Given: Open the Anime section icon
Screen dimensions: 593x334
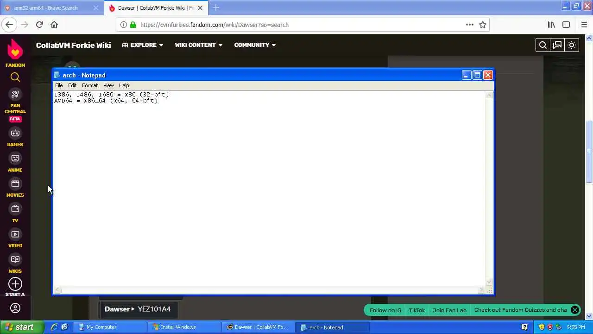Looking at the screenshot, I should [x=15, y=159].
